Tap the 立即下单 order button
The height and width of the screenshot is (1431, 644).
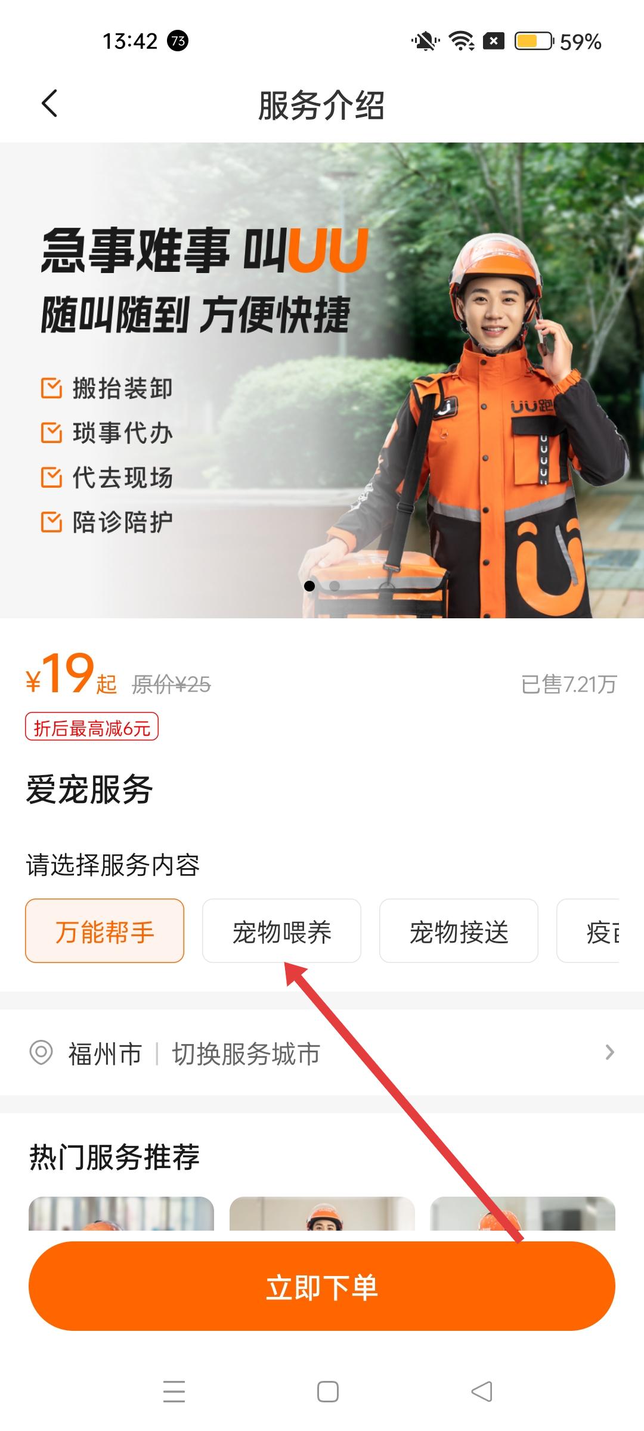pos(322,1286)
